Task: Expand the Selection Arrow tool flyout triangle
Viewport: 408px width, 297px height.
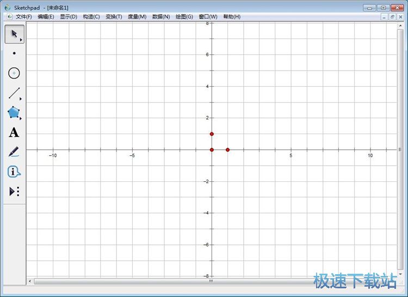Action: [21, 40]
